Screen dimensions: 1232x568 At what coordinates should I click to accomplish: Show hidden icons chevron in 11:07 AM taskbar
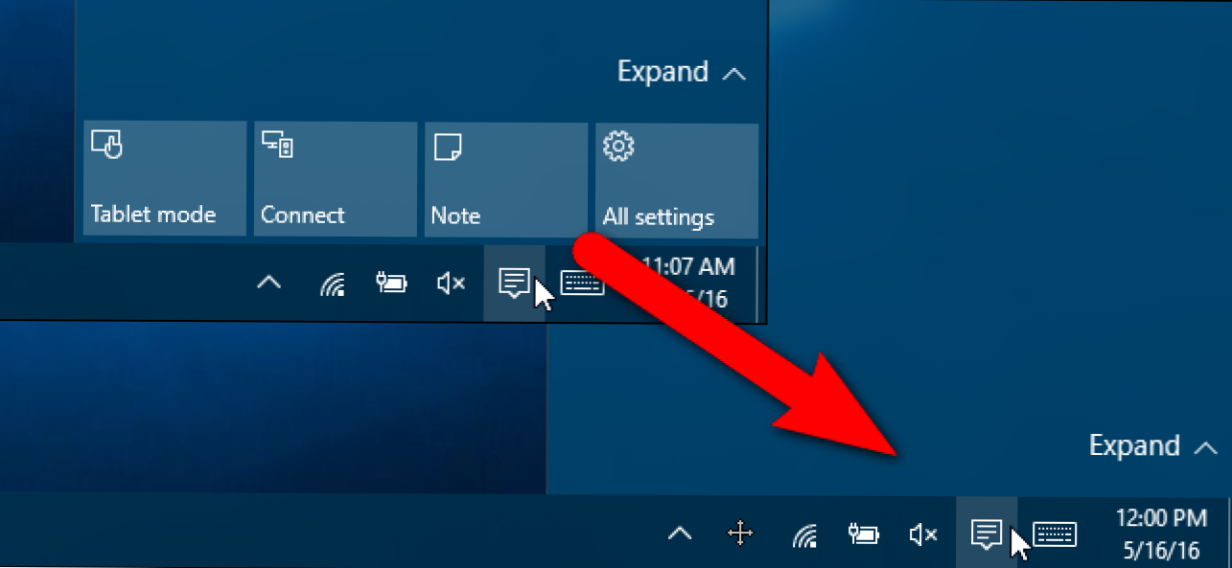(x=270, y=283)
